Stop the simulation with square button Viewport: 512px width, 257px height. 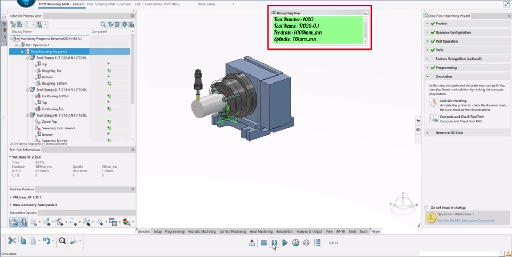point(263,243)
